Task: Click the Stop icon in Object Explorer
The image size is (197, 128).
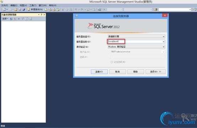Action: [x=19, y=19]
